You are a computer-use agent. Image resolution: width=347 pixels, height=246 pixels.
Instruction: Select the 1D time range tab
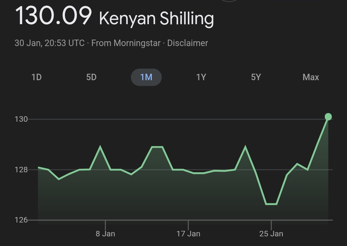[37, 77]
